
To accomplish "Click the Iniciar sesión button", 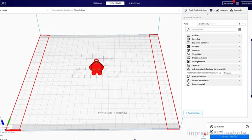I will [247, 3].
